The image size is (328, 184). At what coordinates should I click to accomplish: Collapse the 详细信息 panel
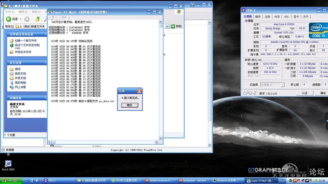coord(45,98)
